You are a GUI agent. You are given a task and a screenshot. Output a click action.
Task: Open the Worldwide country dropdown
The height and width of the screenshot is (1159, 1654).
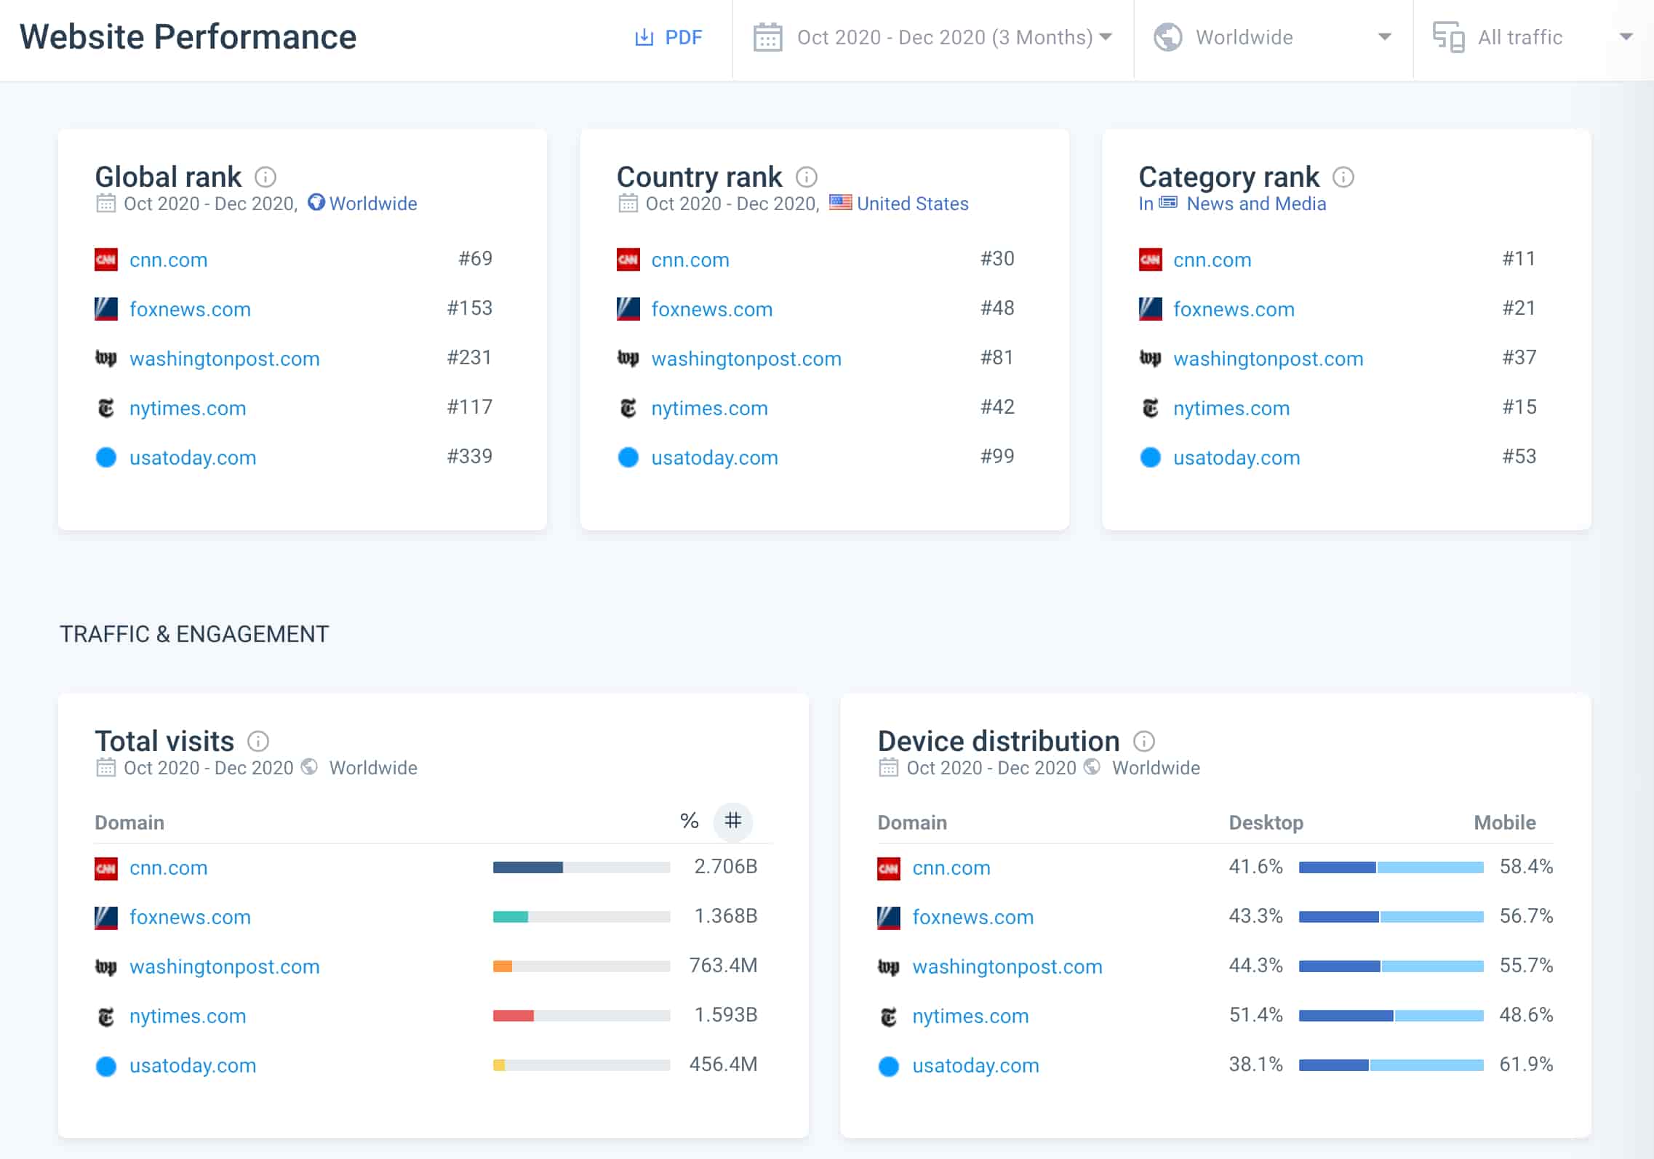click(x=1273, y=38)
